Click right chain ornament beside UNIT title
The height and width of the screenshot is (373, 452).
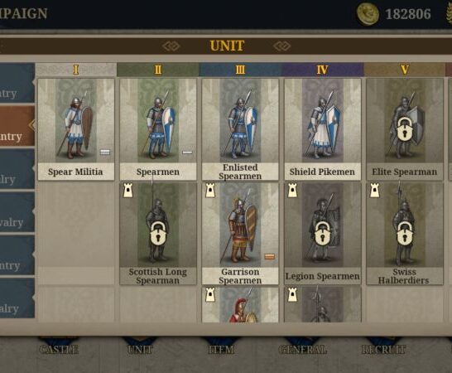tap(282, 46)
